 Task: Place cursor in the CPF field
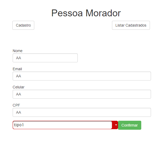tap(82, 112)
